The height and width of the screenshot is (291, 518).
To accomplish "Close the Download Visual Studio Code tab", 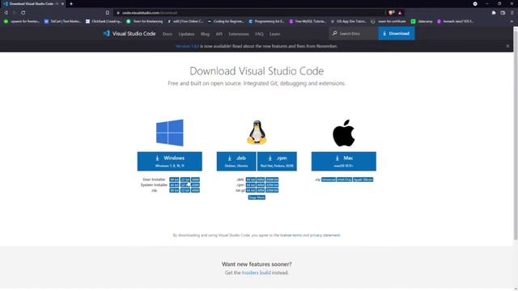I will pyautogui.click(x=62, y=3).
